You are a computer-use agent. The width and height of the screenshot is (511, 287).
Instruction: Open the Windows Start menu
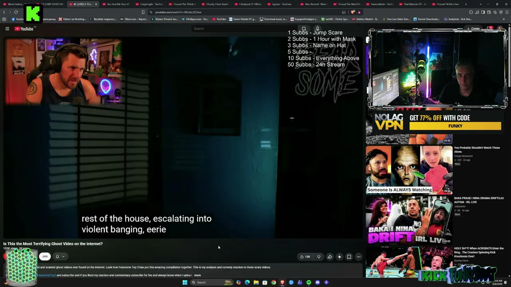point(185,283)
